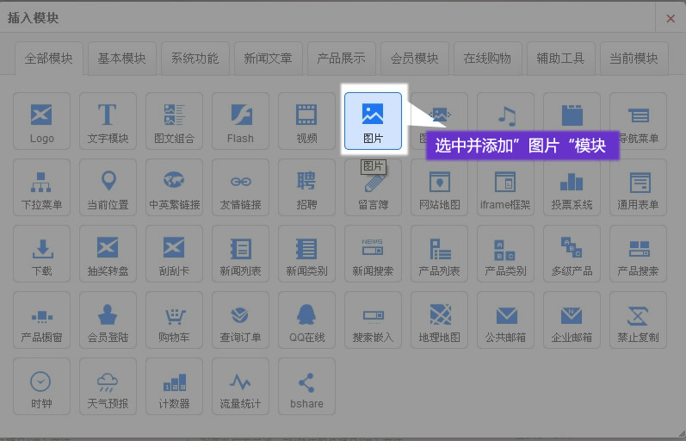Click the highlighted 图片 image module

coord(373,121)
